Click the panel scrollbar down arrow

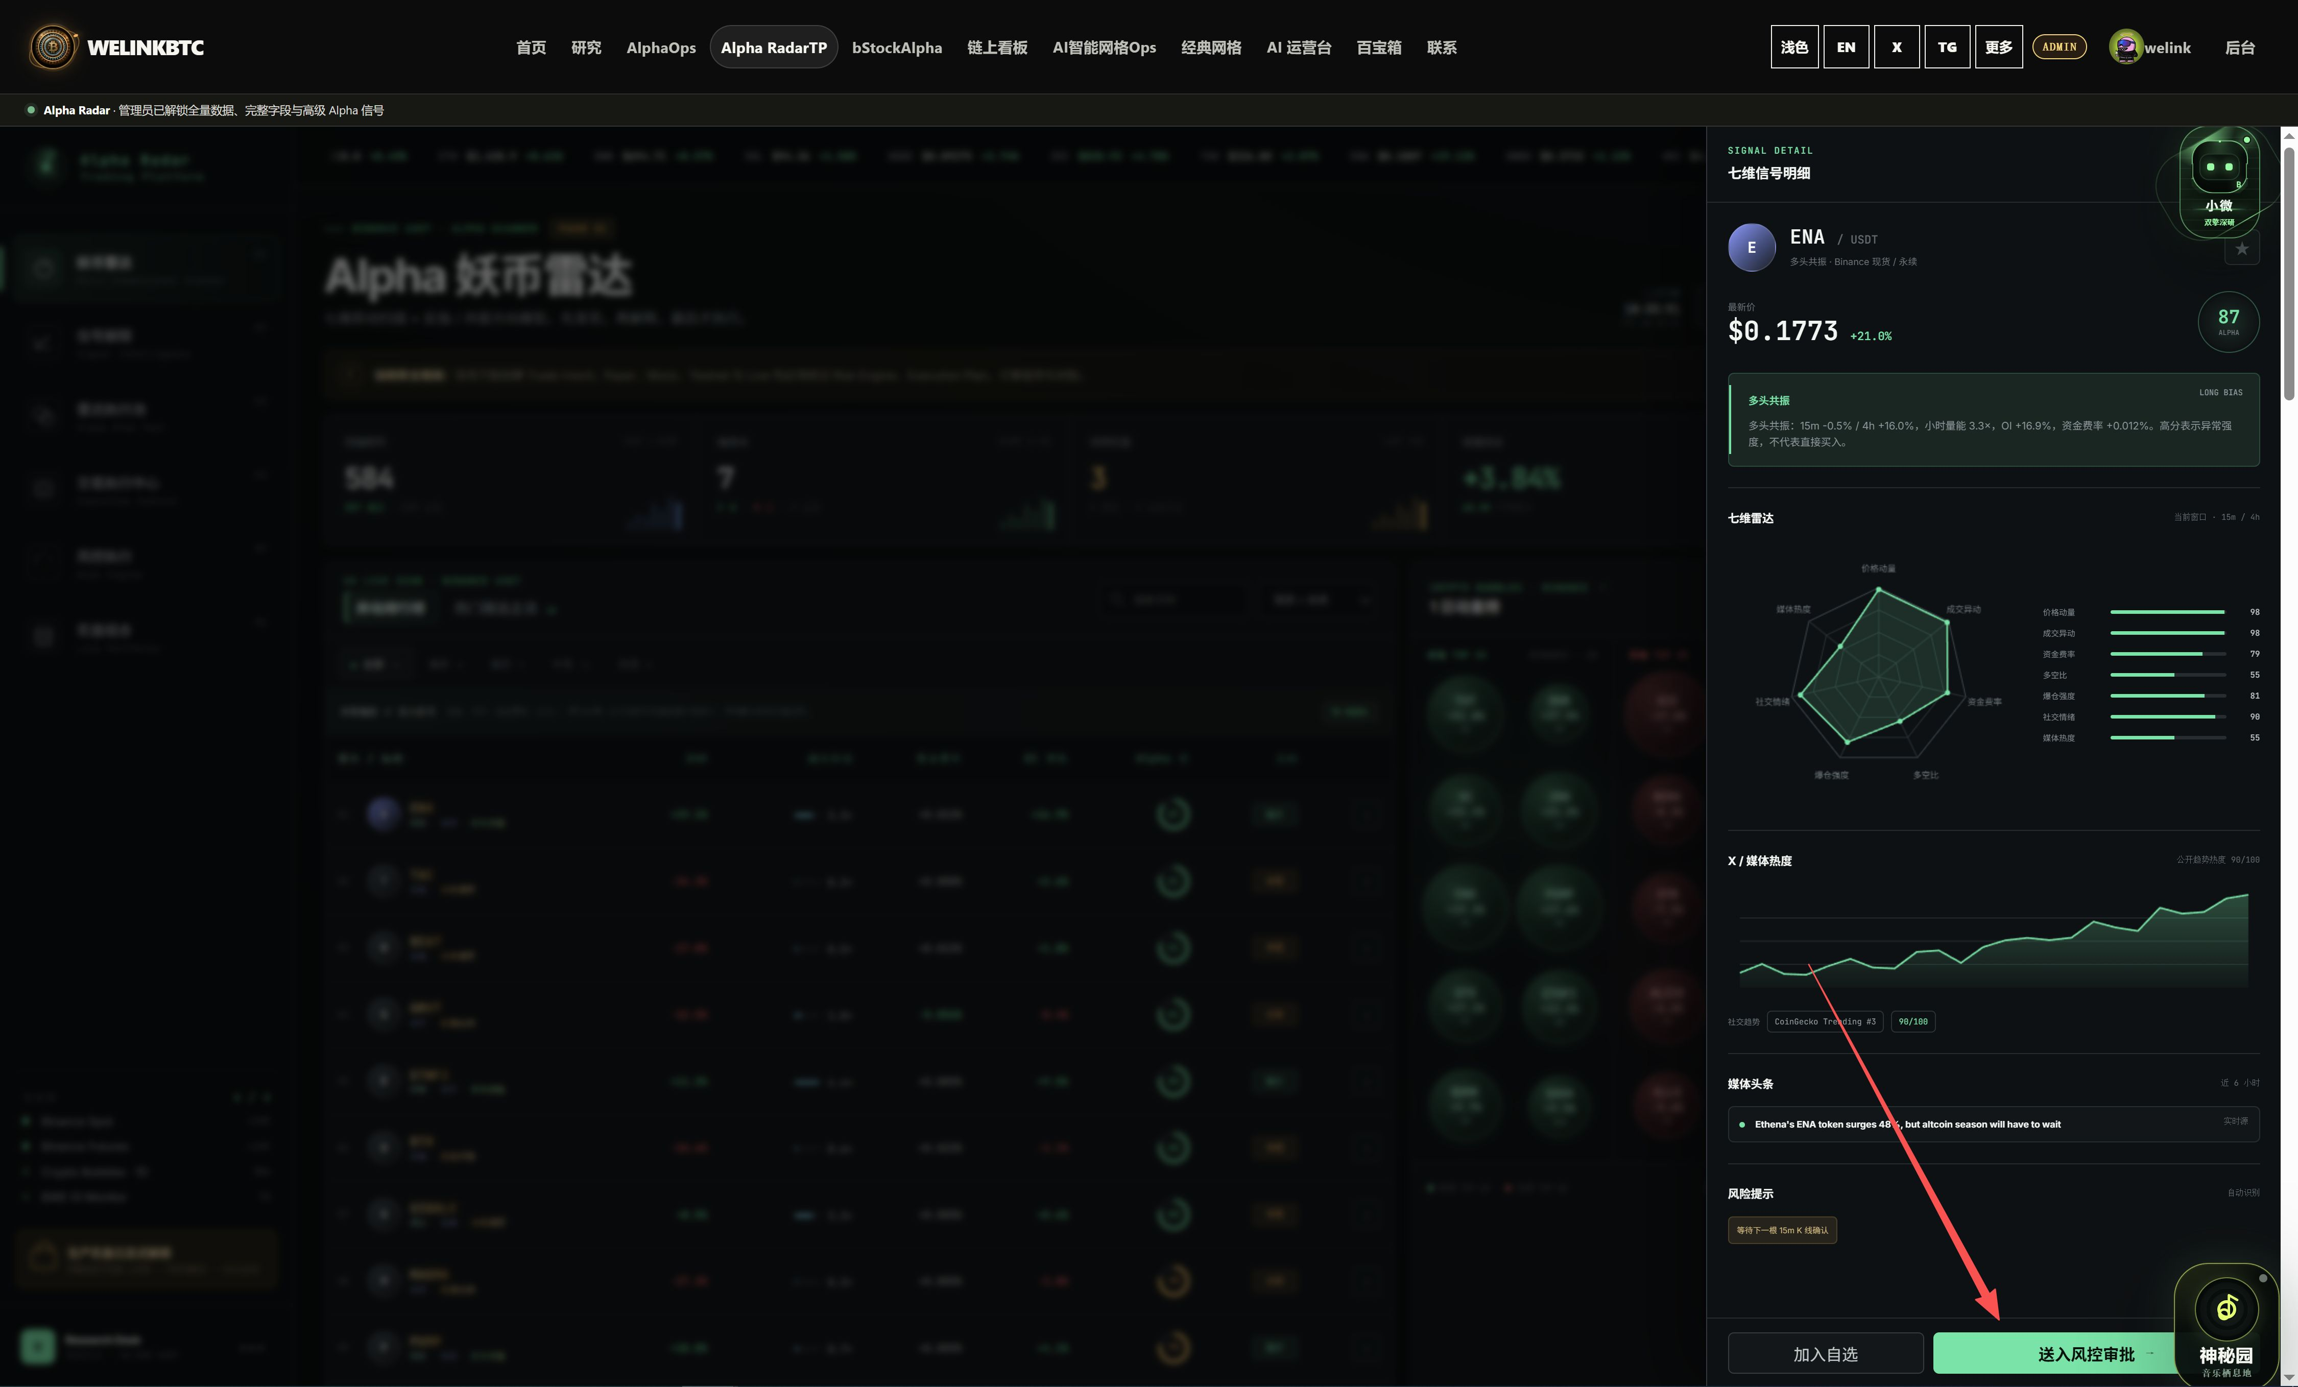pos(2289,1378)
